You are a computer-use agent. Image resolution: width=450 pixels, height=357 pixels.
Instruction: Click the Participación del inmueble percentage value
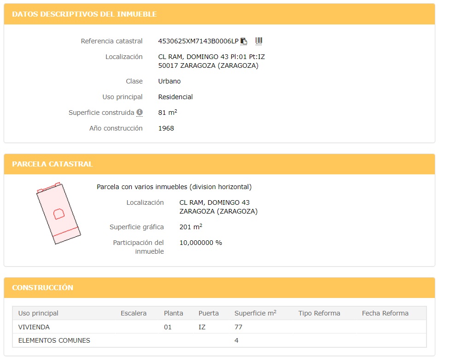tap(201, 243)
